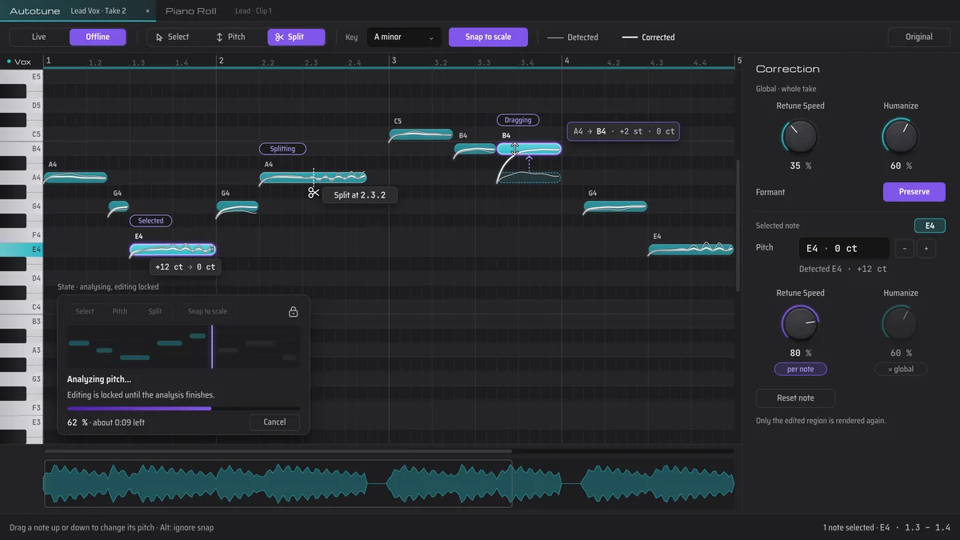Viewport: 960px width, 540px height.
Task: Click bar 2 on the timeline ruler
Action: pos(222,61)
